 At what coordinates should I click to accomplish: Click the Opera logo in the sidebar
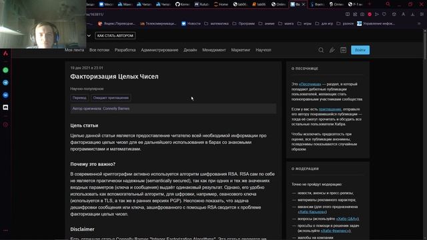tap(5, 53)
